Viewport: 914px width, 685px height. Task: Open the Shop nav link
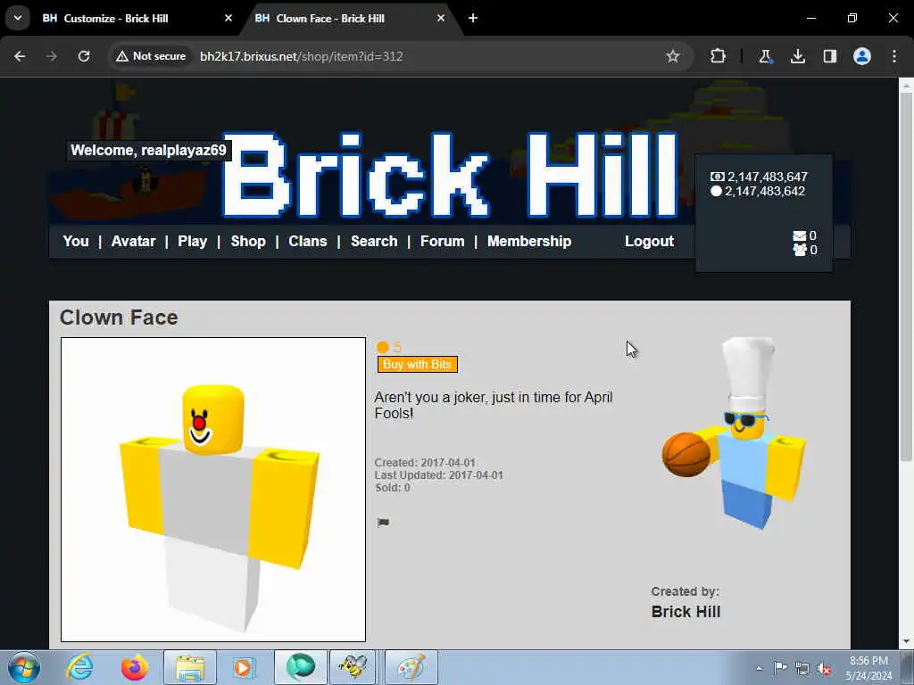(248, 241)
